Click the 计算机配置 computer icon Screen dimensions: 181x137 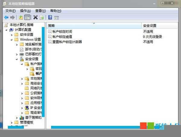click(11, 30)
